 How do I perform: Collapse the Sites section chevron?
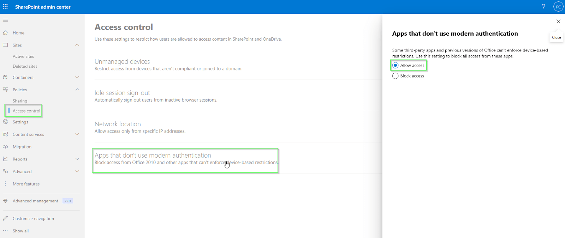click(x=77, y=45)
